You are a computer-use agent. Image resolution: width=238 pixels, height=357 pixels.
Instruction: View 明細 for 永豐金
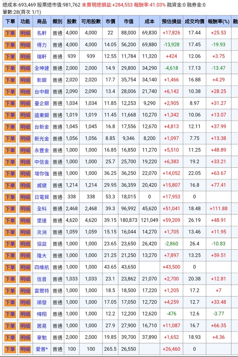pos(25,150)
